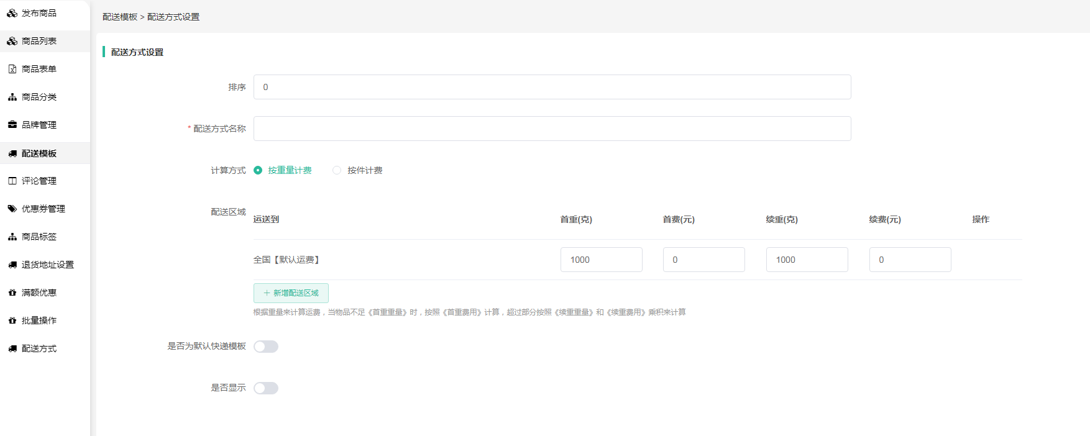Focus the 配送方式名称 input field
Screen dimensions: 1090x436
pyautogui.click(x=552, y=129)
